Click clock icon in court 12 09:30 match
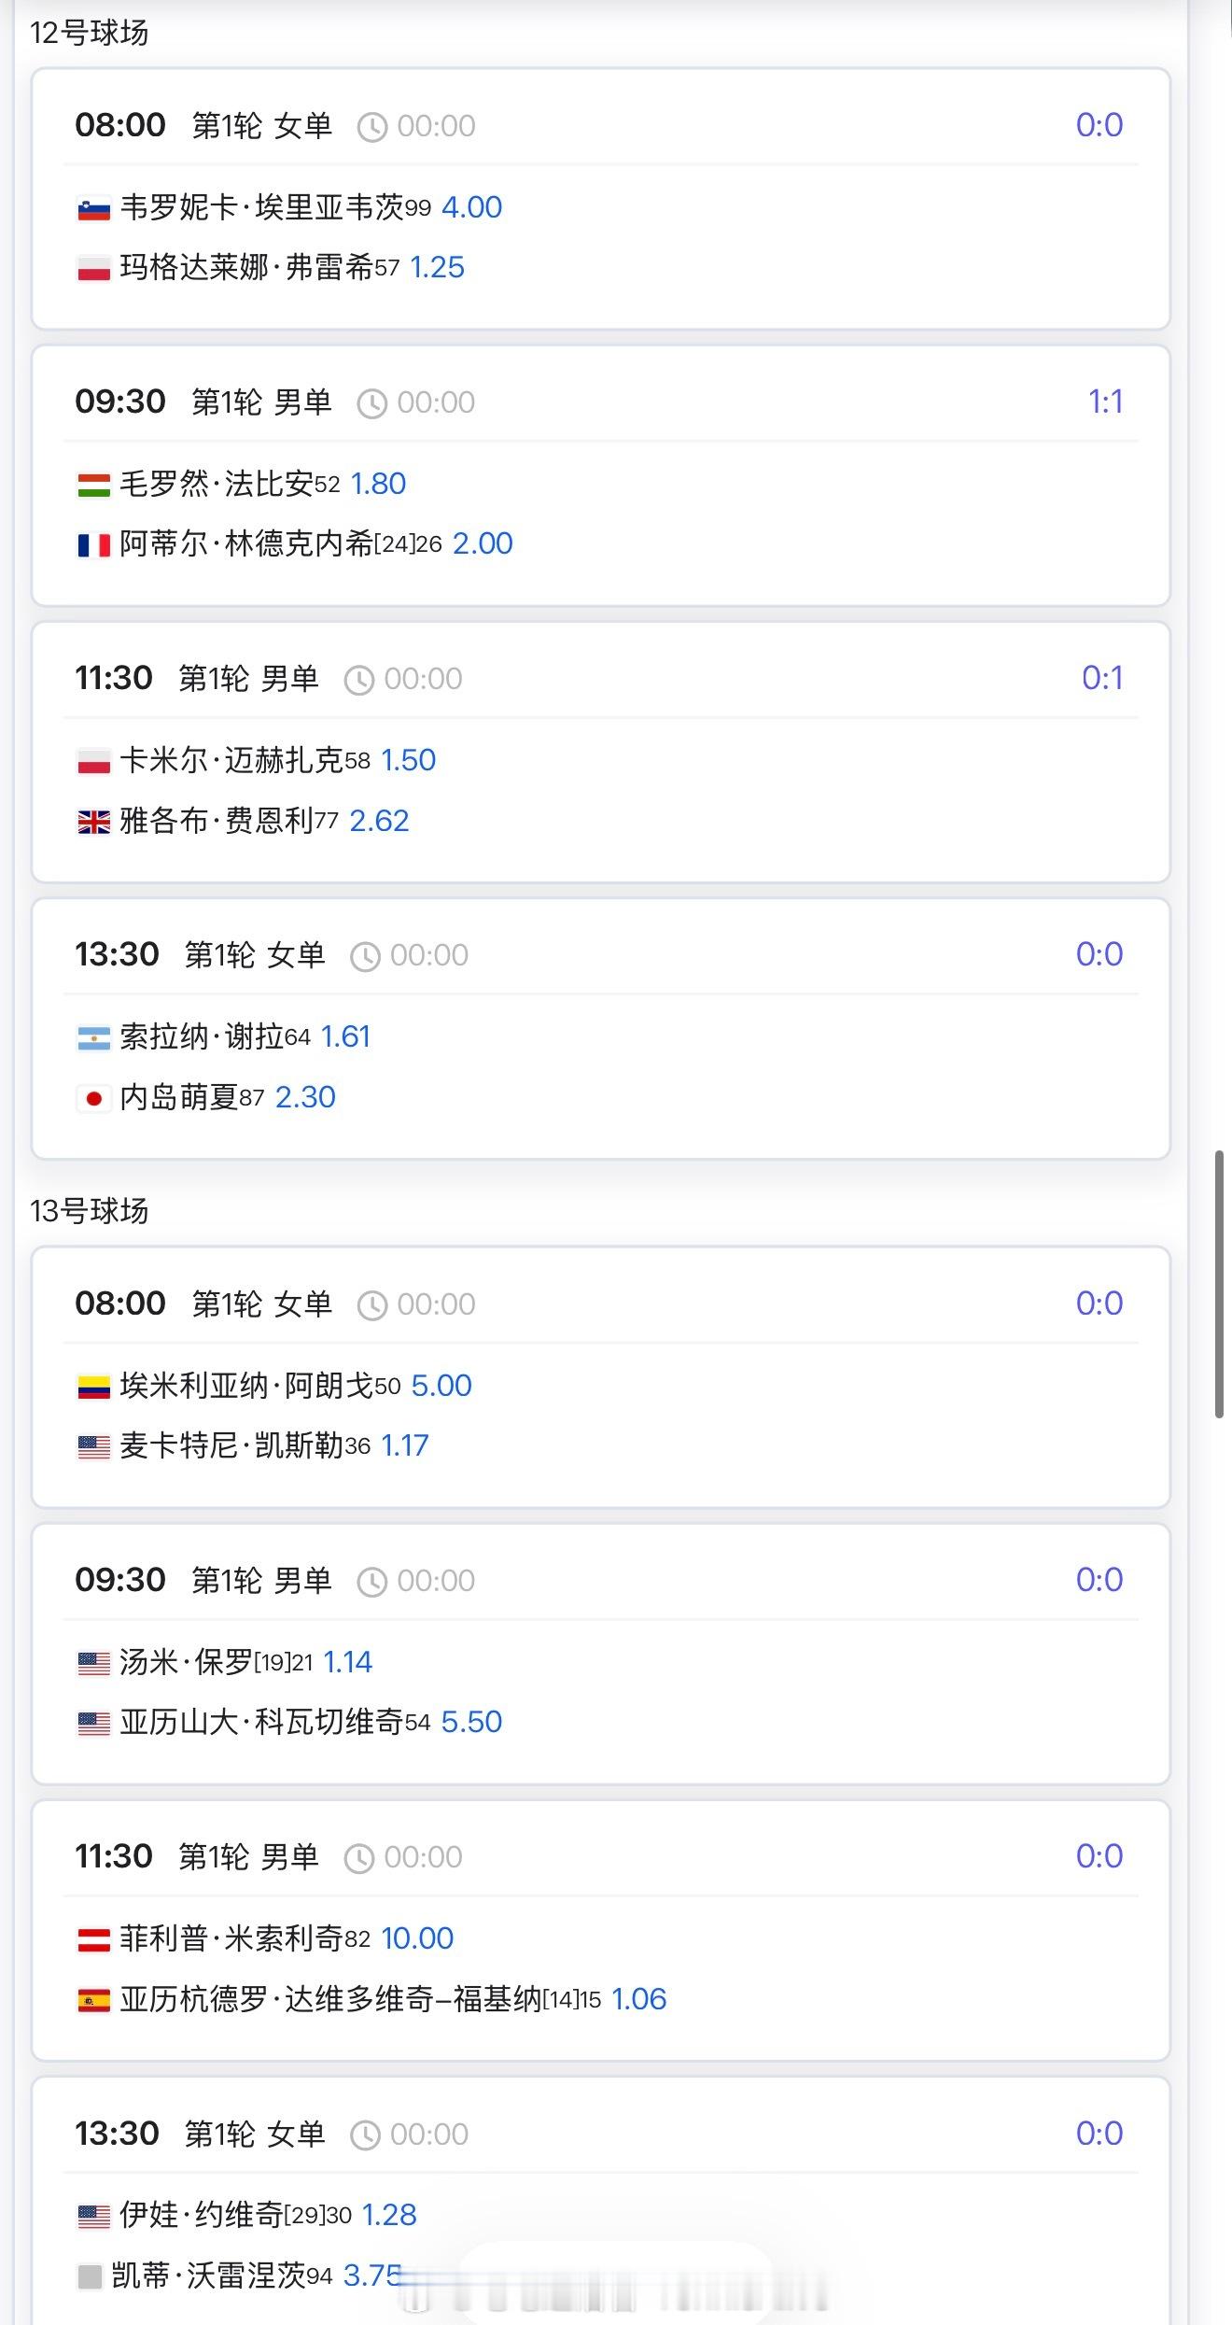Viewport: 1232px width, 2325px height. click(x=371, y=403)
